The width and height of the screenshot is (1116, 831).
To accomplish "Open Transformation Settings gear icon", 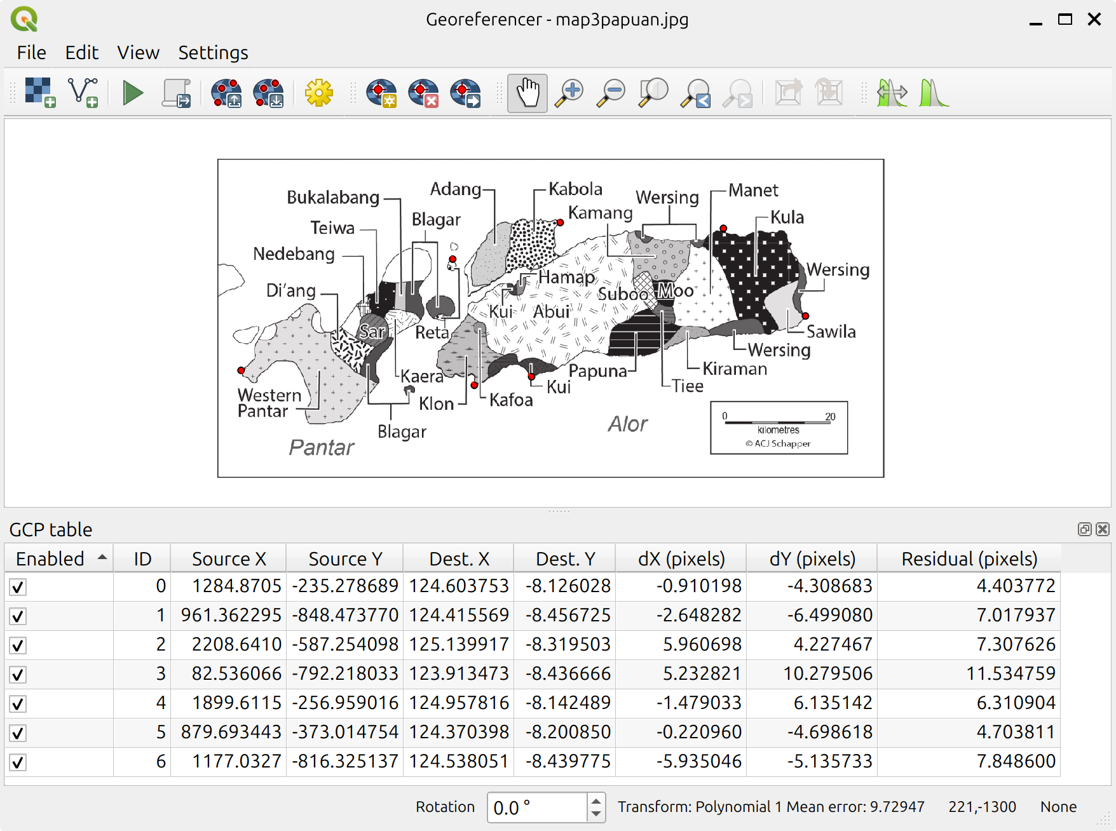I will (318, 93).
